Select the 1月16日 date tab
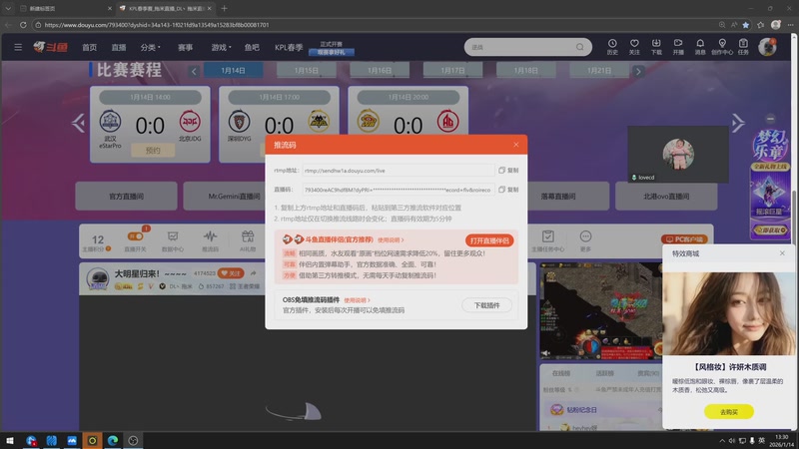 point(380,70)
